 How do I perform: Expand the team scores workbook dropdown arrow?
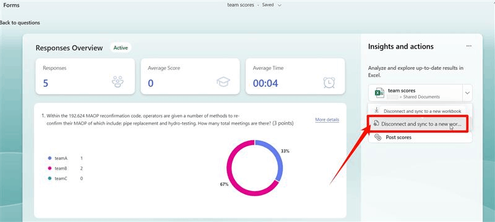467,92
